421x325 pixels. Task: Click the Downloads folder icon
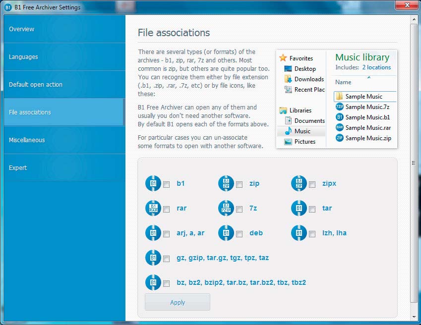click(288, 79)
